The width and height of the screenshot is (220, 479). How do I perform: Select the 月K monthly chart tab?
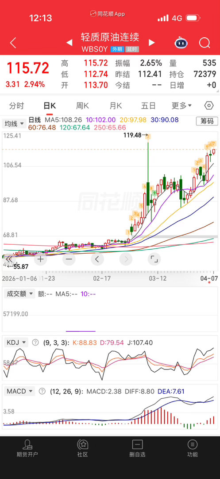coord(116,106)
